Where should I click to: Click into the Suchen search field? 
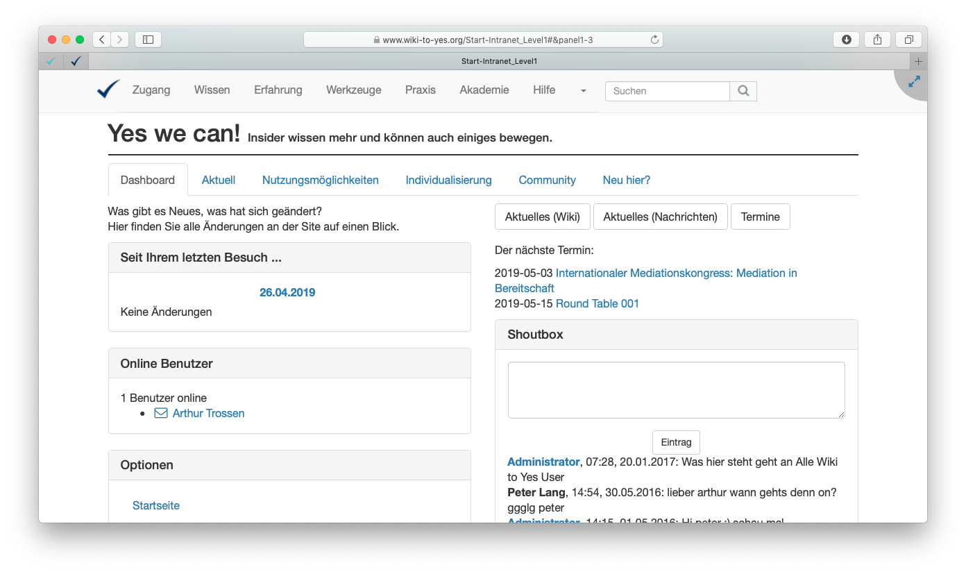[667, 91]
